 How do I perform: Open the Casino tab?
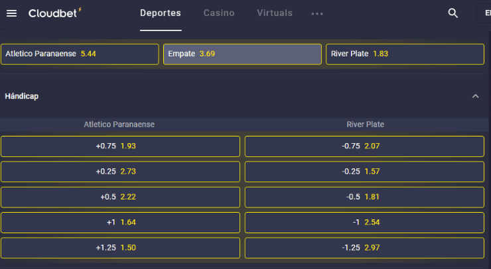coord(219,13)
